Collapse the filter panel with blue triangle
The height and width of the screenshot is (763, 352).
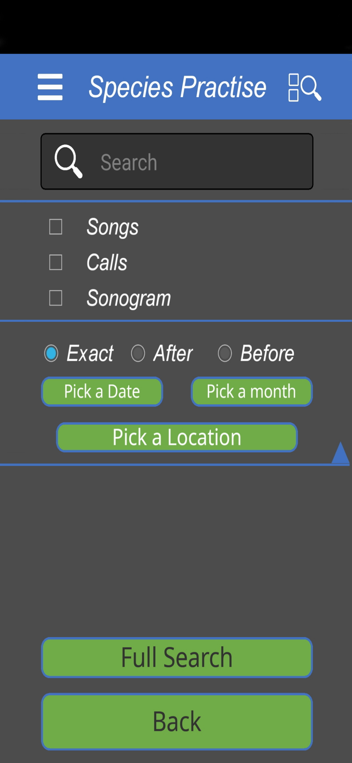[340, 453]
